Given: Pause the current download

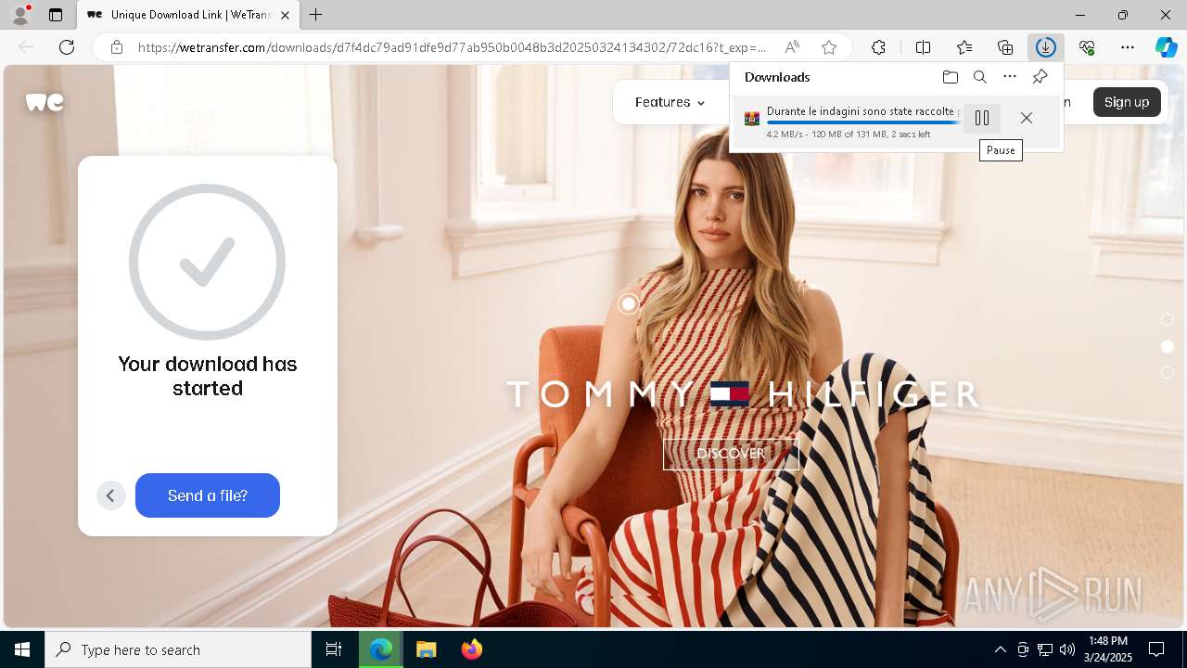Looking at the screenshot, I should click(982, 118).
